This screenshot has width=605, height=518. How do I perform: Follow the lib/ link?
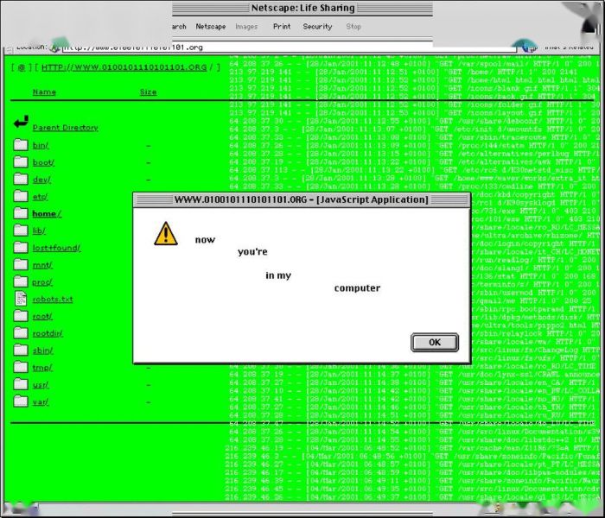pyautogui.click(x=39, y=231)
